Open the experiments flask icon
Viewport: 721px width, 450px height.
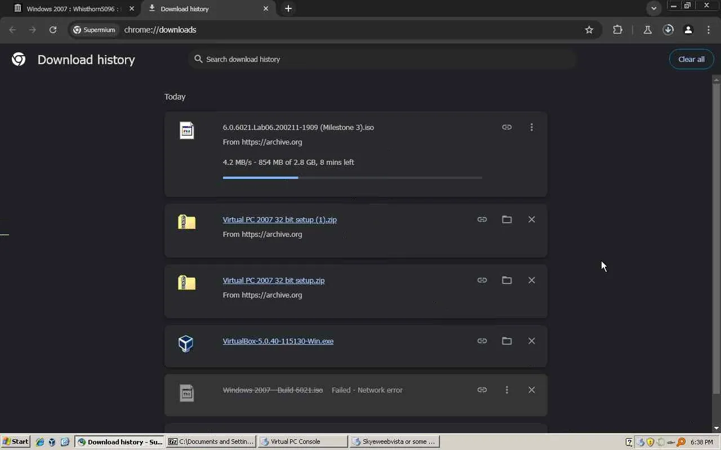[x=648, y=30]
